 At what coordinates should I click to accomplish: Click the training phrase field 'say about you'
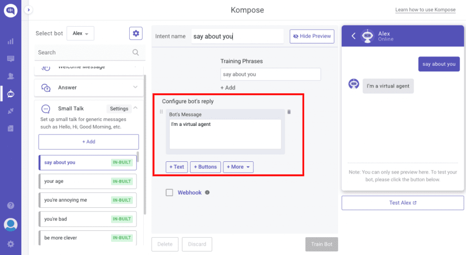(270, 74)
